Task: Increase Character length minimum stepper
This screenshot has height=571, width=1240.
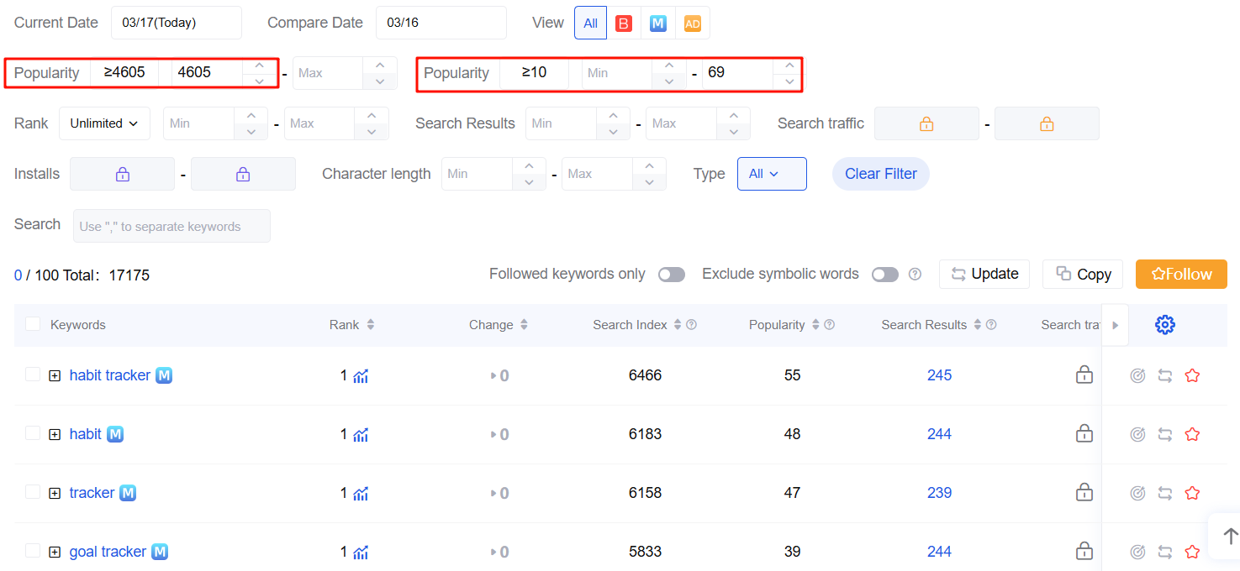Action: click(x=529, y=166)
